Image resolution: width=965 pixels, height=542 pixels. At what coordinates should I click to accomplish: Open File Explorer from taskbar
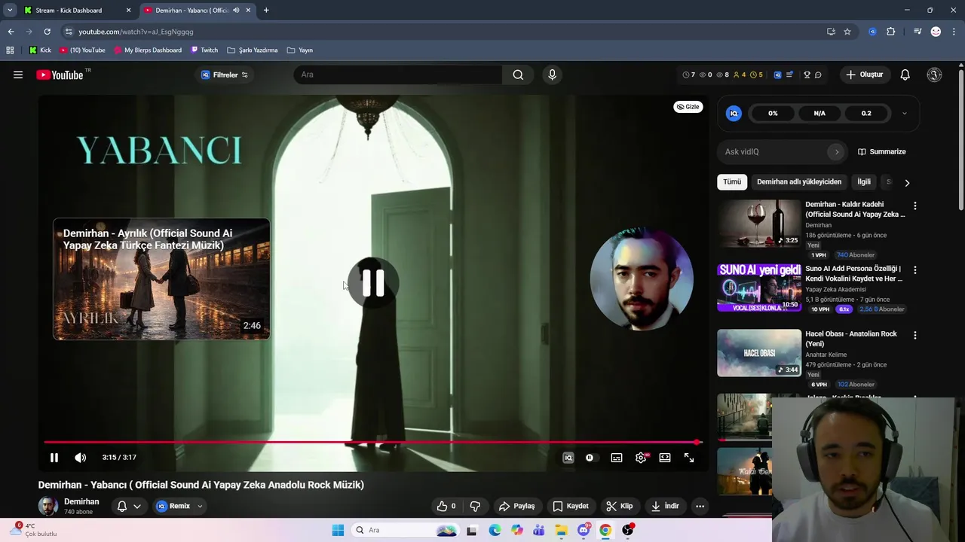tap(561, 530)
